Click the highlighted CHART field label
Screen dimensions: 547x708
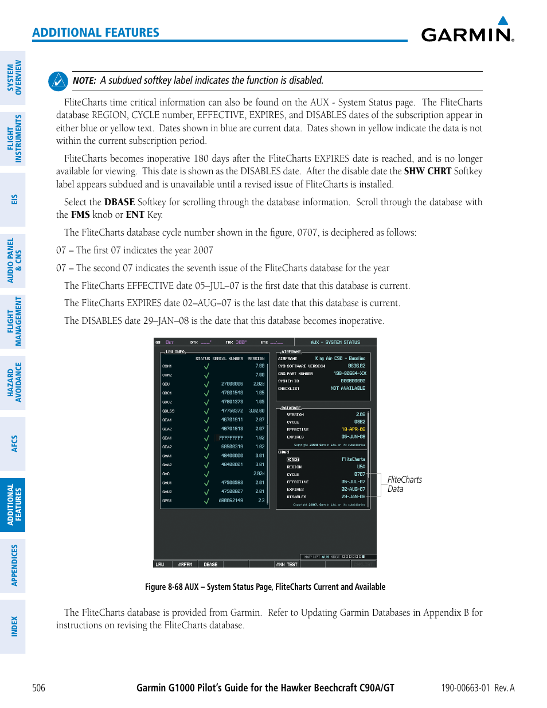pyautogui.click(x=293, y=460)
